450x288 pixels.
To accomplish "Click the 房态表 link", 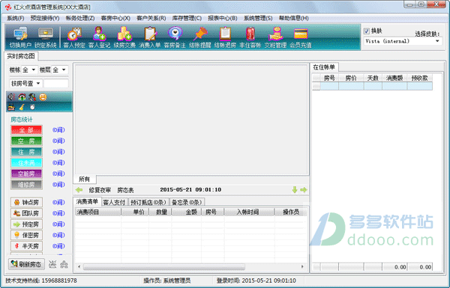I will 125,190.
